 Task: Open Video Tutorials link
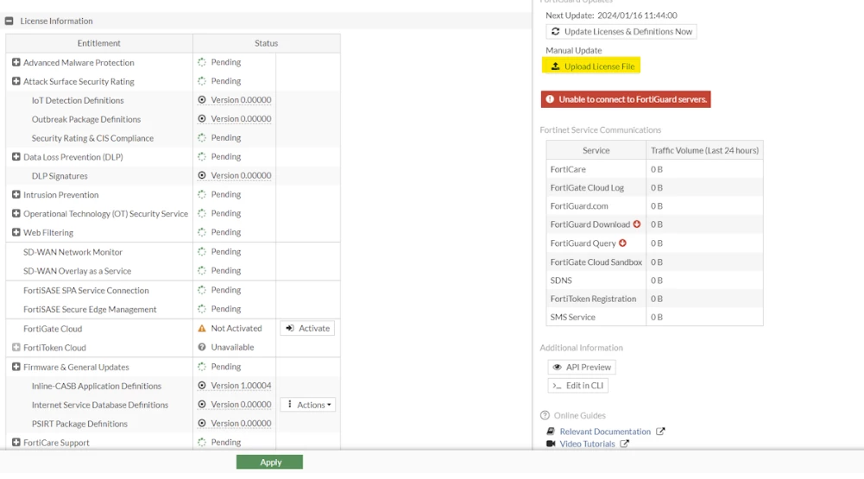588,444
